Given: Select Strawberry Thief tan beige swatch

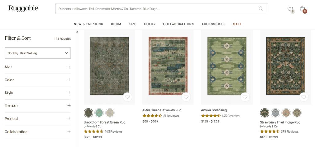Looking at the screenshot, I should 297,113.
